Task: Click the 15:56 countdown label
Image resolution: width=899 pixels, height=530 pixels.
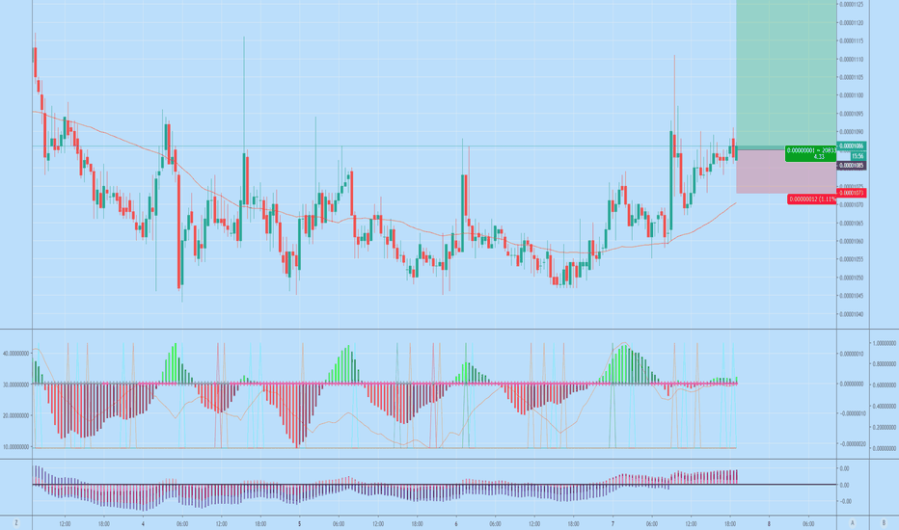Action: click(x=858, y=156)
